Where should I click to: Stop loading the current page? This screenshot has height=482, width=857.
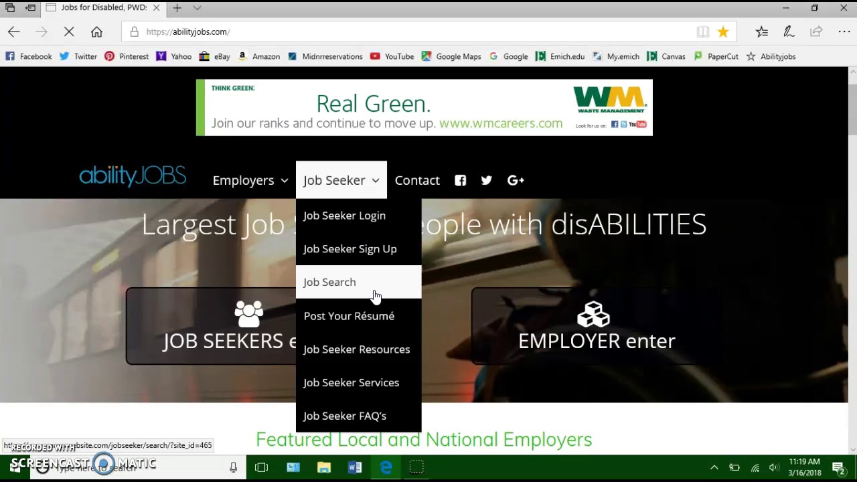point(69,31)
